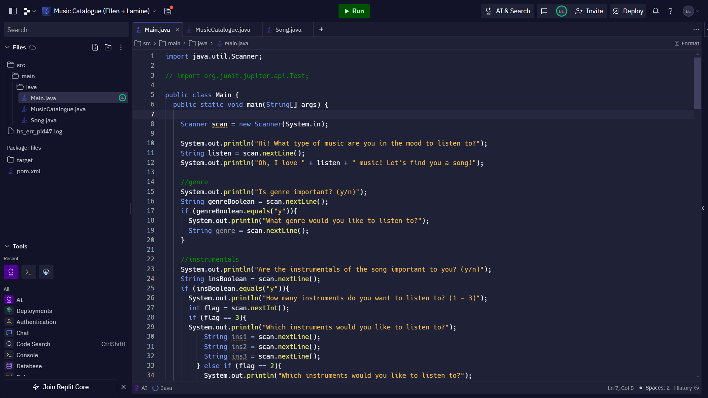Click the file Search input field
This screenshot has height=398, width=708.
[66, 29]
